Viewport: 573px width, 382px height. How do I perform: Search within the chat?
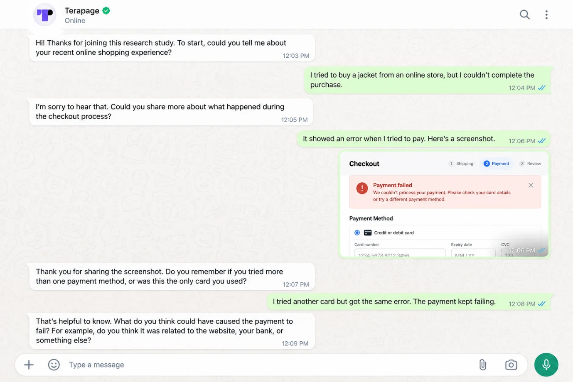click(x=525, y=15)
